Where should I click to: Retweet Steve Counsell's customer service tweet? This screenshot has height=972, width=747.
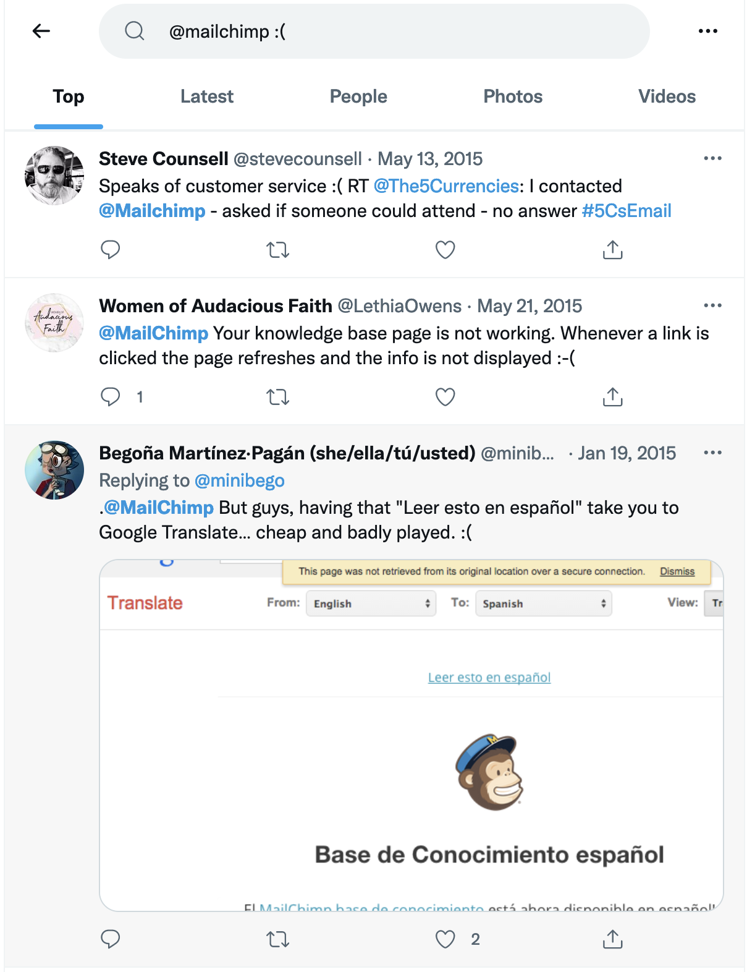tap(277, 250)
